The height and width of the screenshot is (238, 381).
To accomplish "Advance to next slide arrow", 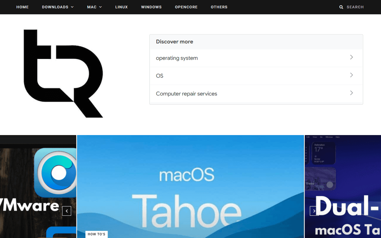I will (x=314, y=211).
